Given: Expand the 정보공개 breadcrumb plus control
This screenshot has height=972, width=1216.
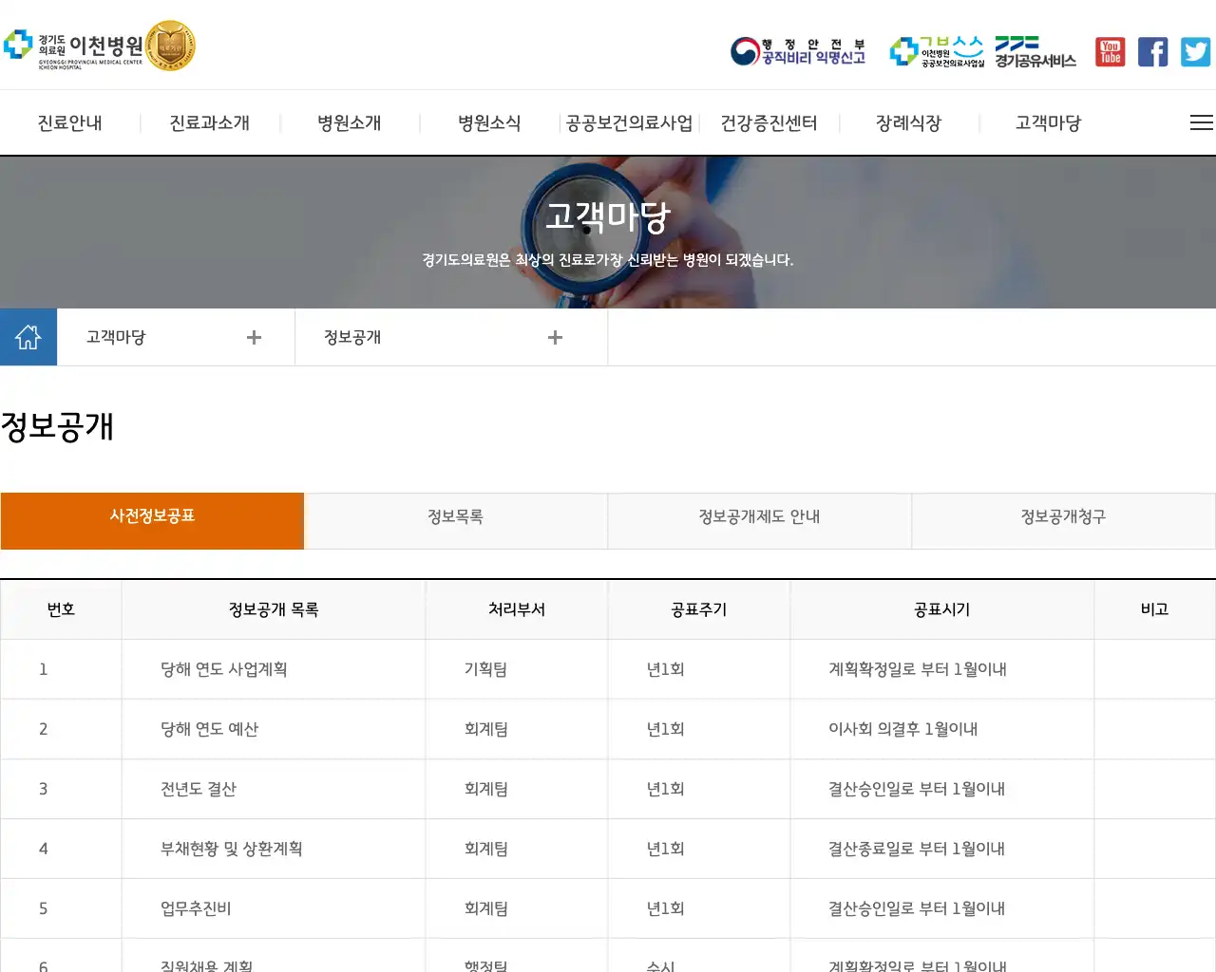Looking at the screenshot, I should (555, 336).
